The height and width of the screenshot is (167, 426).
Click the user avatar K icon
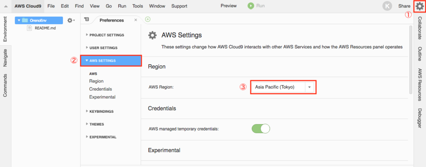click(x=387, y=6)
